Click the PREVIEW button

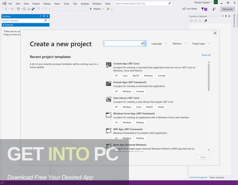[x=227, y=10]
